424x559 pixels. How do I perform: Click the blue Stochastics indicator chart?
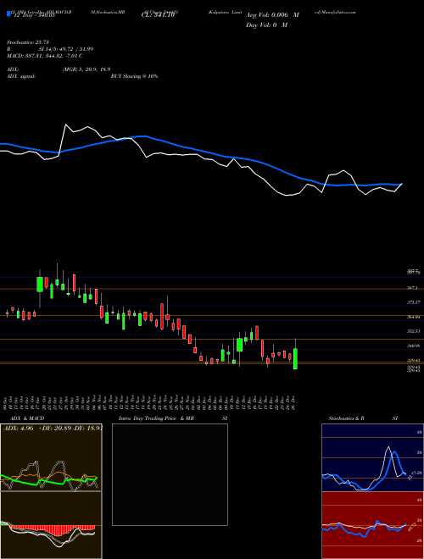372,457
